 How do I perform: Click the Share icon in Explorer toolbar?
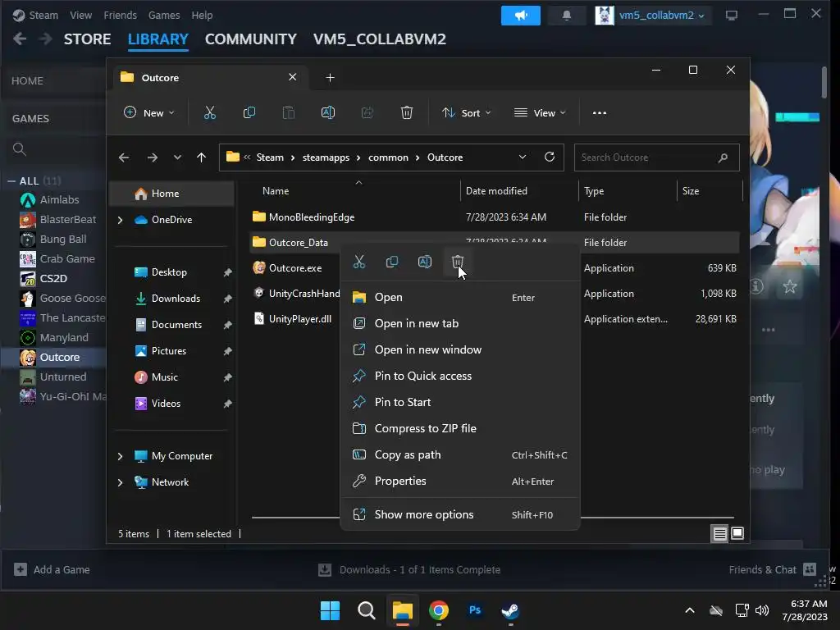(x=367, y=113)
